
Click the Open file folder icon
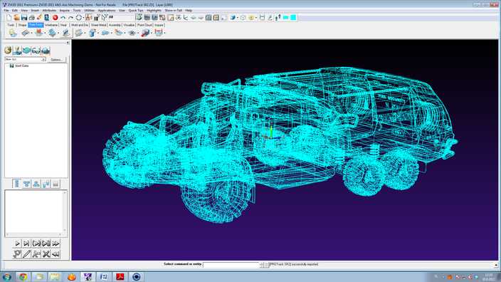16,18
